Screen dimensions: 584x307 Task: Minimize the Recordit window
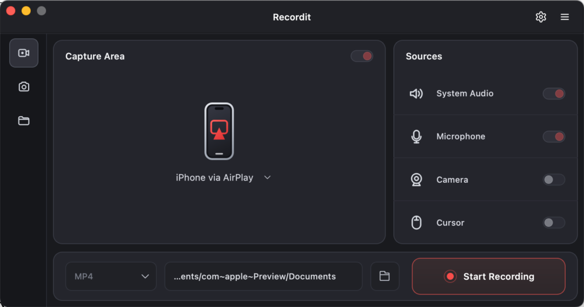[26, 11]
